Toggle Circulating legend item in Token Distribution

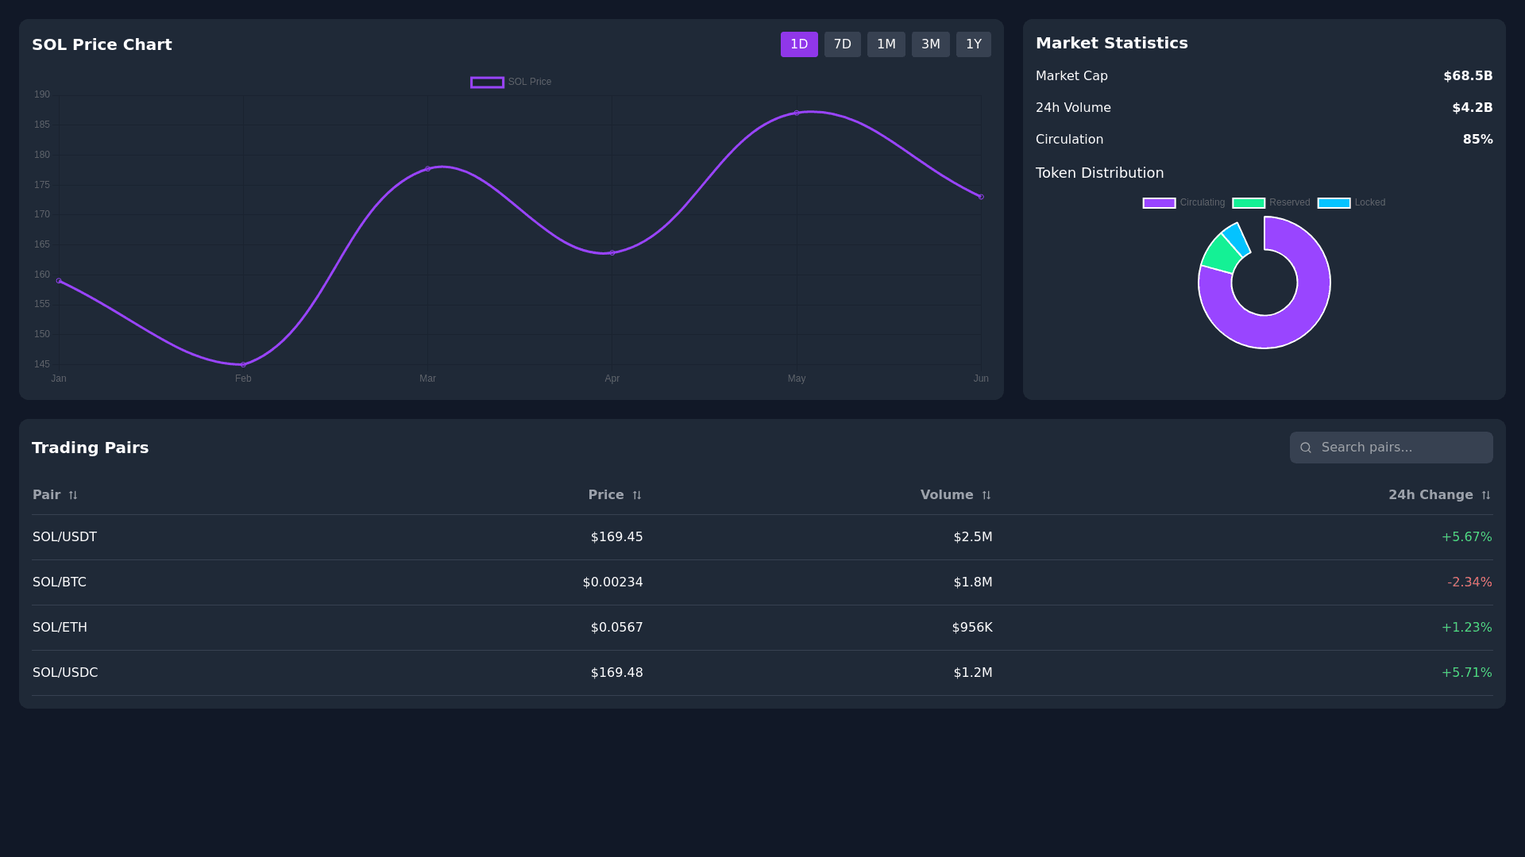click(1159, 203)
